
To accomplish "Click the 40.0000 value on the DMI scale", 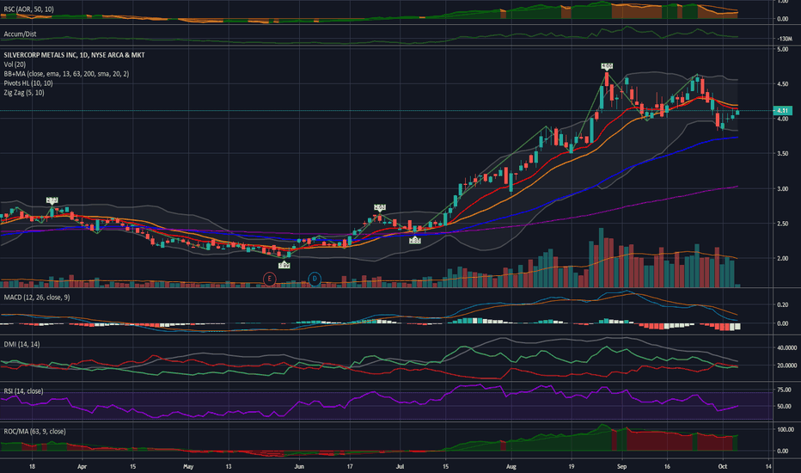I will click(x=786, y=347).
